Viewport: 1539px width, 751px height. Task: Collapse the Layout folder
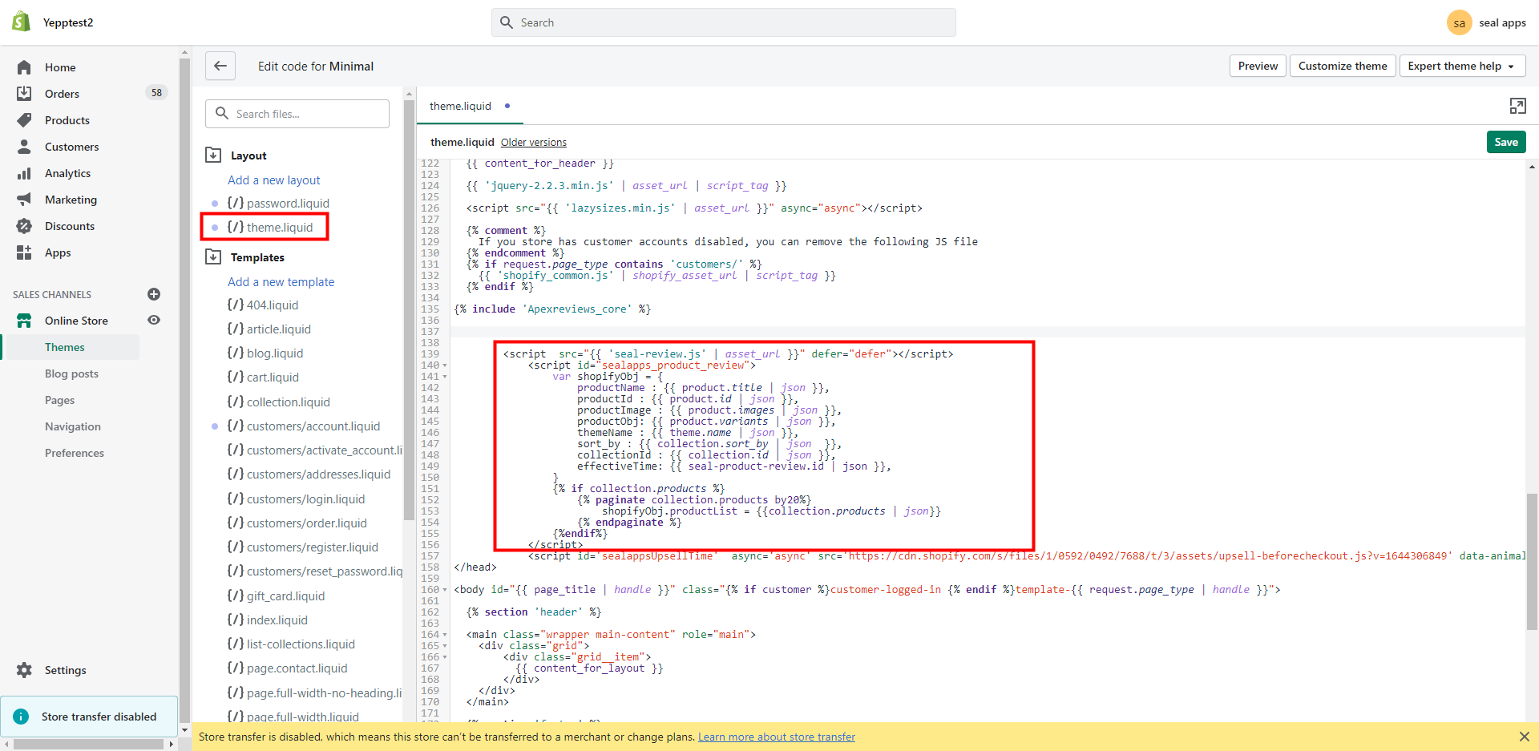click(x=213, y=155)
